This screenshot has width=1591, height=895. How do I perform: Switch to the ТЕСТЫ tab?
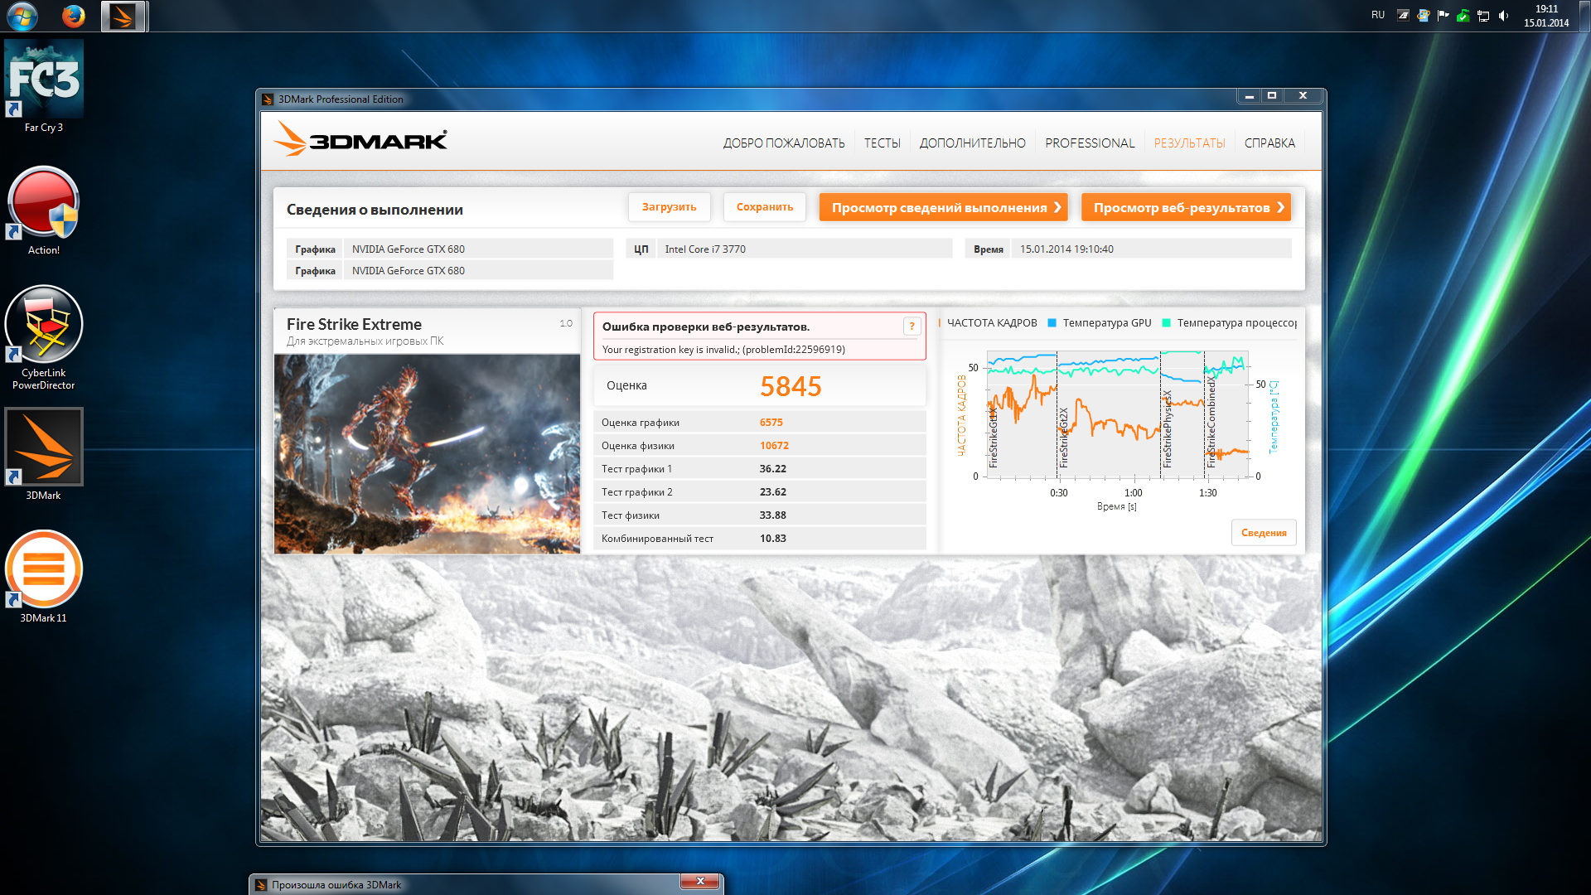tap(882, 143)
